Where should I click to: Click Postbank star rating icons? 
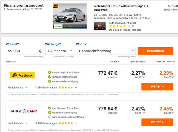[66, 88]
